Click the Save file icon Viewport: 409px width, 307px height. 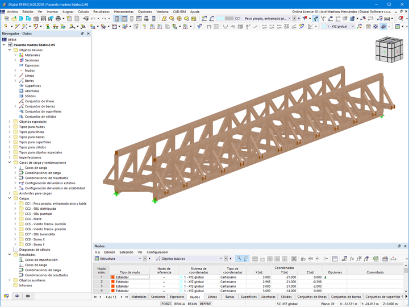pos(43,19)
